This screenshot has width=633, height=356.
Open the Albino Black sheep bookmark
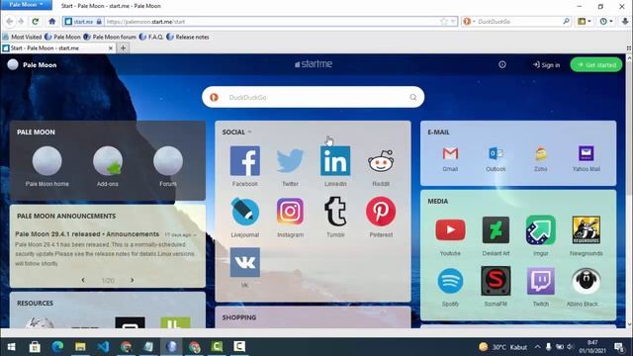click(x=587, y=281)
